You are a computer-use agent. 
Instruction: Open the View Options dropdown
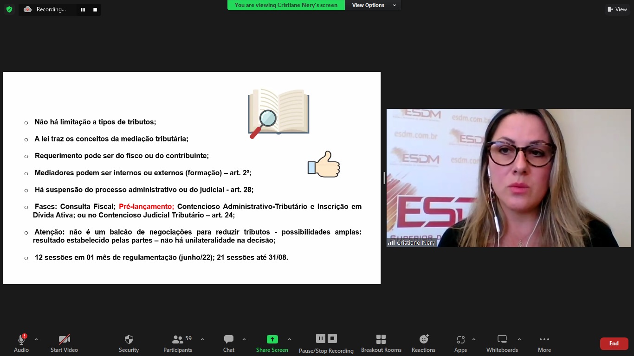click(x=374, y=5)
